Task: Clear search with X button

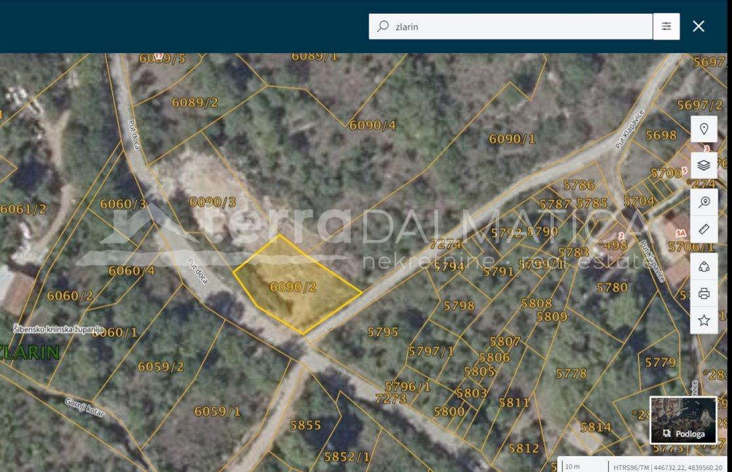Action: 699,26
